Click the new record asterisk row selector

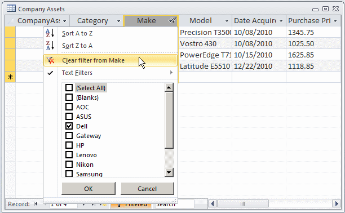pyautogui.click(x=10, y=77)
